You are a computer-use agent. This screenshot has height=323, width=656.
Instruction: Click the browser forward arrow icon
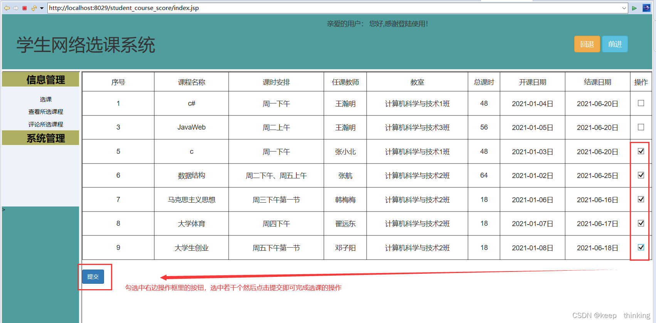pos(16,8)
